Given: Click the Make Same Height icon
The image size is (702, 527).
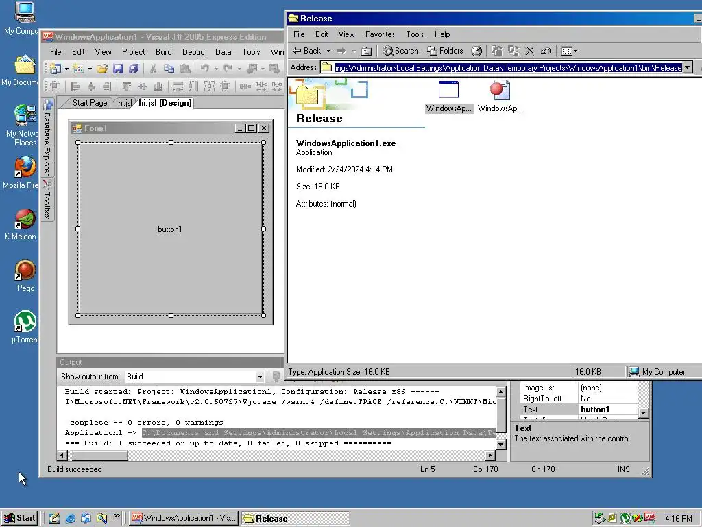Looking at the screenshot, I should [x=193, y=86].
